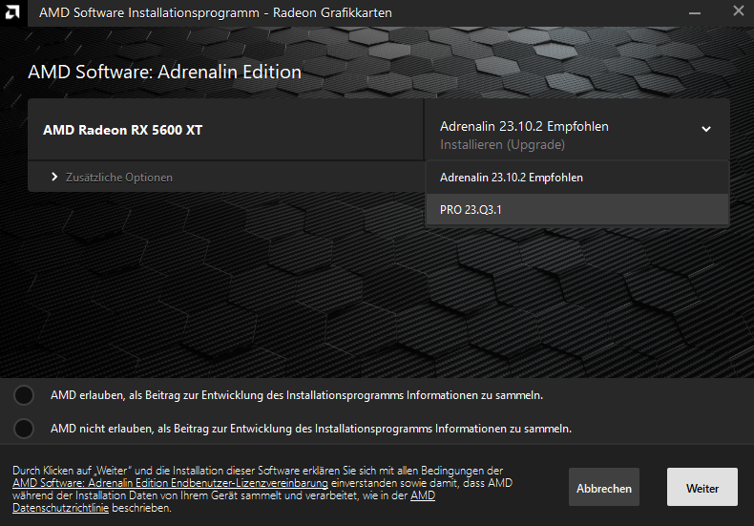Click 'AMD Software: Adrenalin Edition' heading
754x526 pixels.
tap(164, 73)
